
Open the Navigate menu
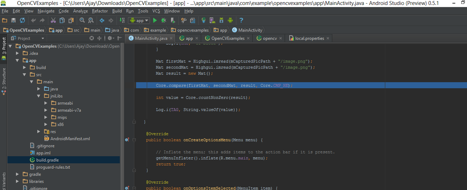coord(46,11)
